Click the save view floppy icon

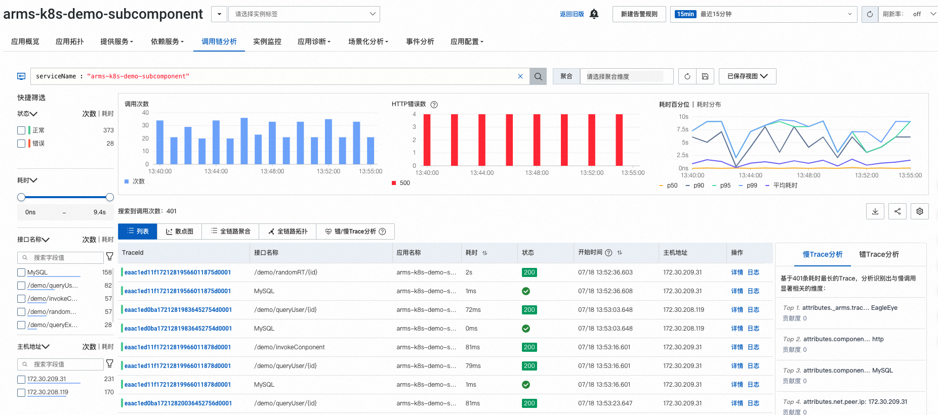[x=705, y=76]
